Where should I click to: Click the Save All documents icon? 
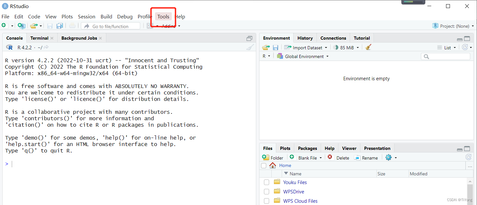coord(60,26)
